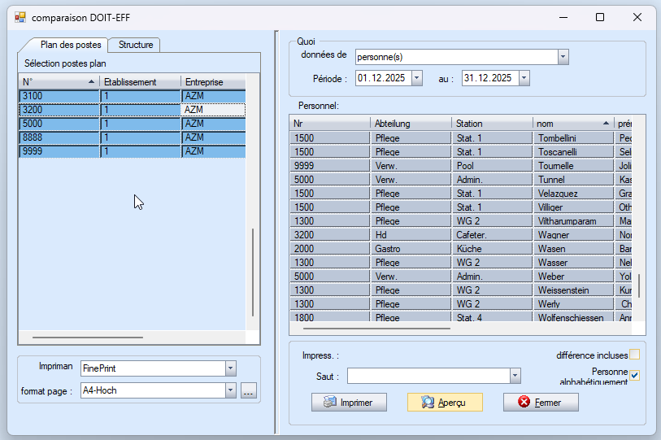661x440 pixels.
Task: Click the ellipsis button beside format page
Action: tap(249, 390)
